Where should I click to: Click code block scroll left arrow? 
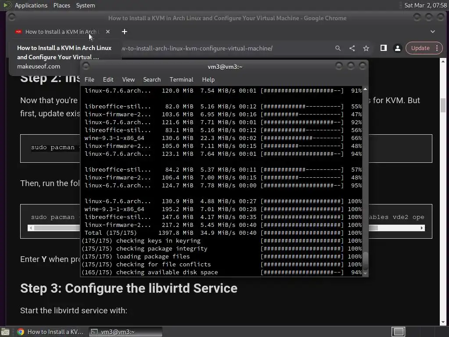[31, 228]
